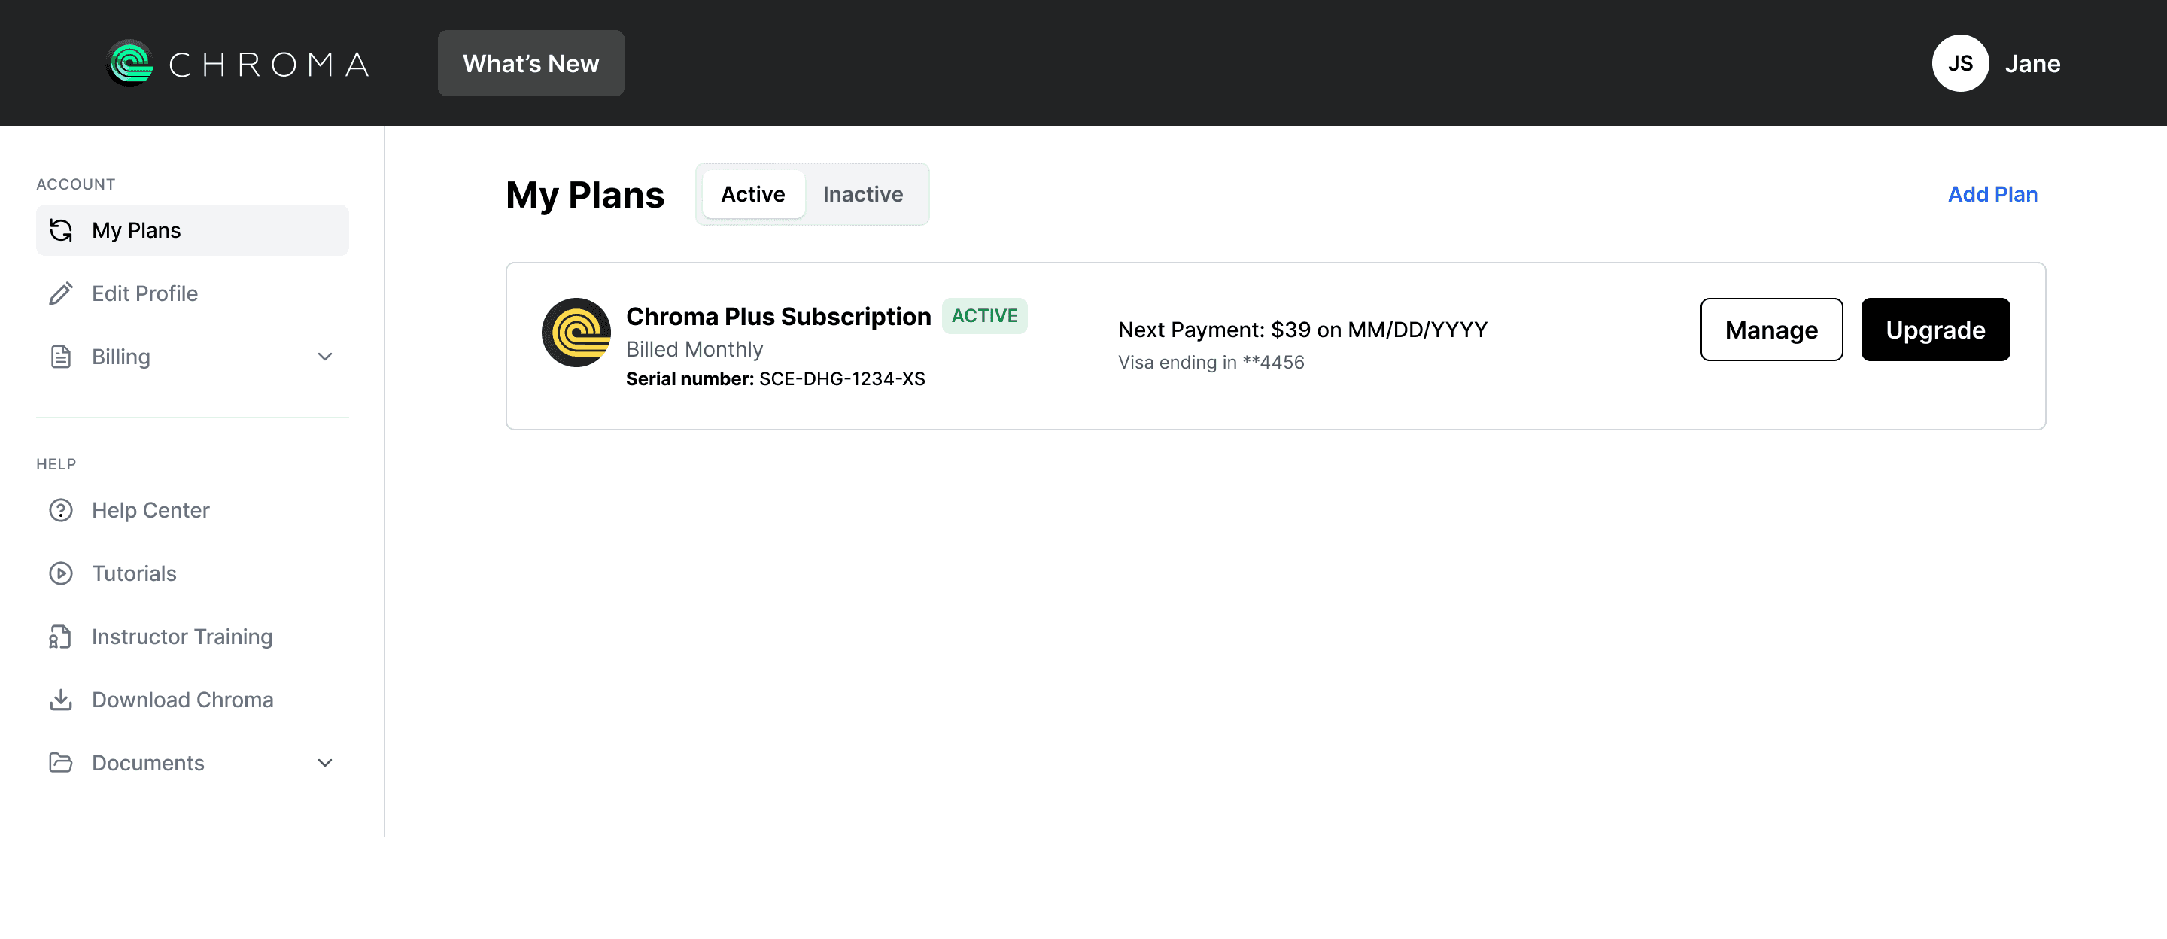Click the yellow Chroma Plus subscription logo
The image size is (2167, 939).
click(576, 333)
